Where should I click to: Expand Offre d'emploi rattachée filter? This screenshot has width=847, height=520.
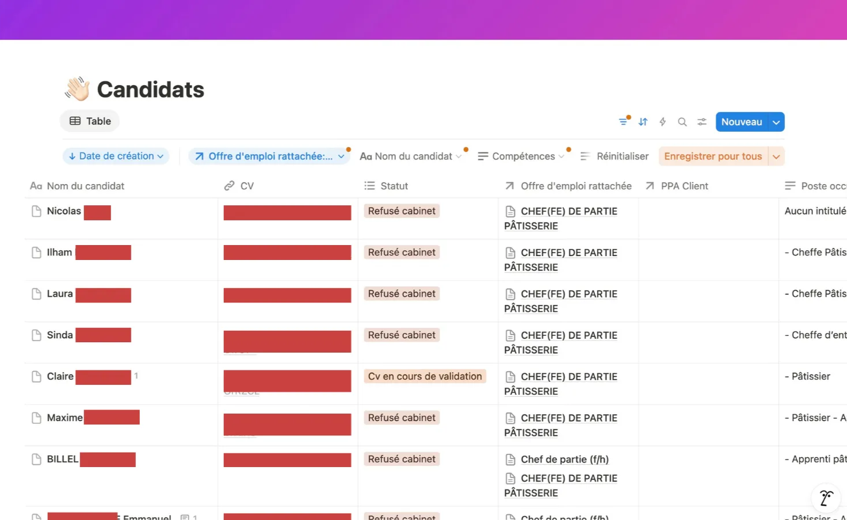tap(269, 156)
